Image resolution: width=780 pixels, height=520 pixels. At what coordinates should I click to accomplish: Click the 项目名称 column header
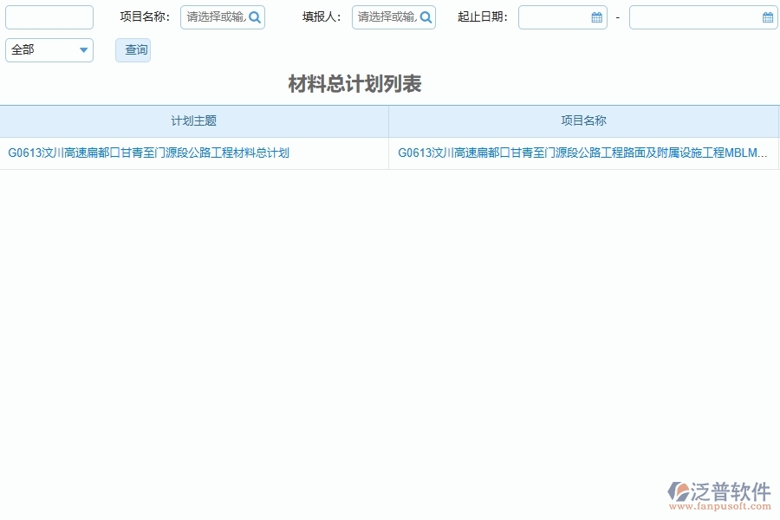tap(583, 120)
